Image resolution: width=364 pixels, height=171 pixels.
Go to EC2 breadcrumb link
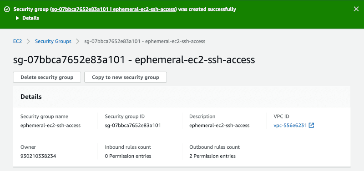[x=17, y=41]
